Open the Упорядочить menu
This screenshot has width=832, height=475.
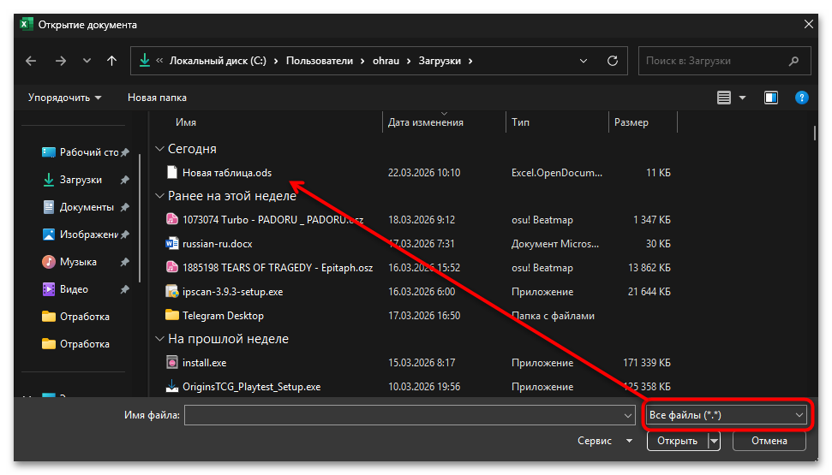(64, 98)
